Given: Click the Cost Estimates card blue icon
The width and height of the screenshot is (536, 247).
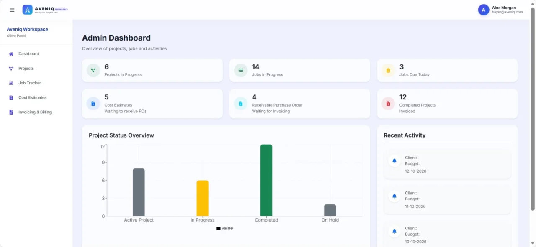Looking at the screenshot, I should click(x=93, y=104).
